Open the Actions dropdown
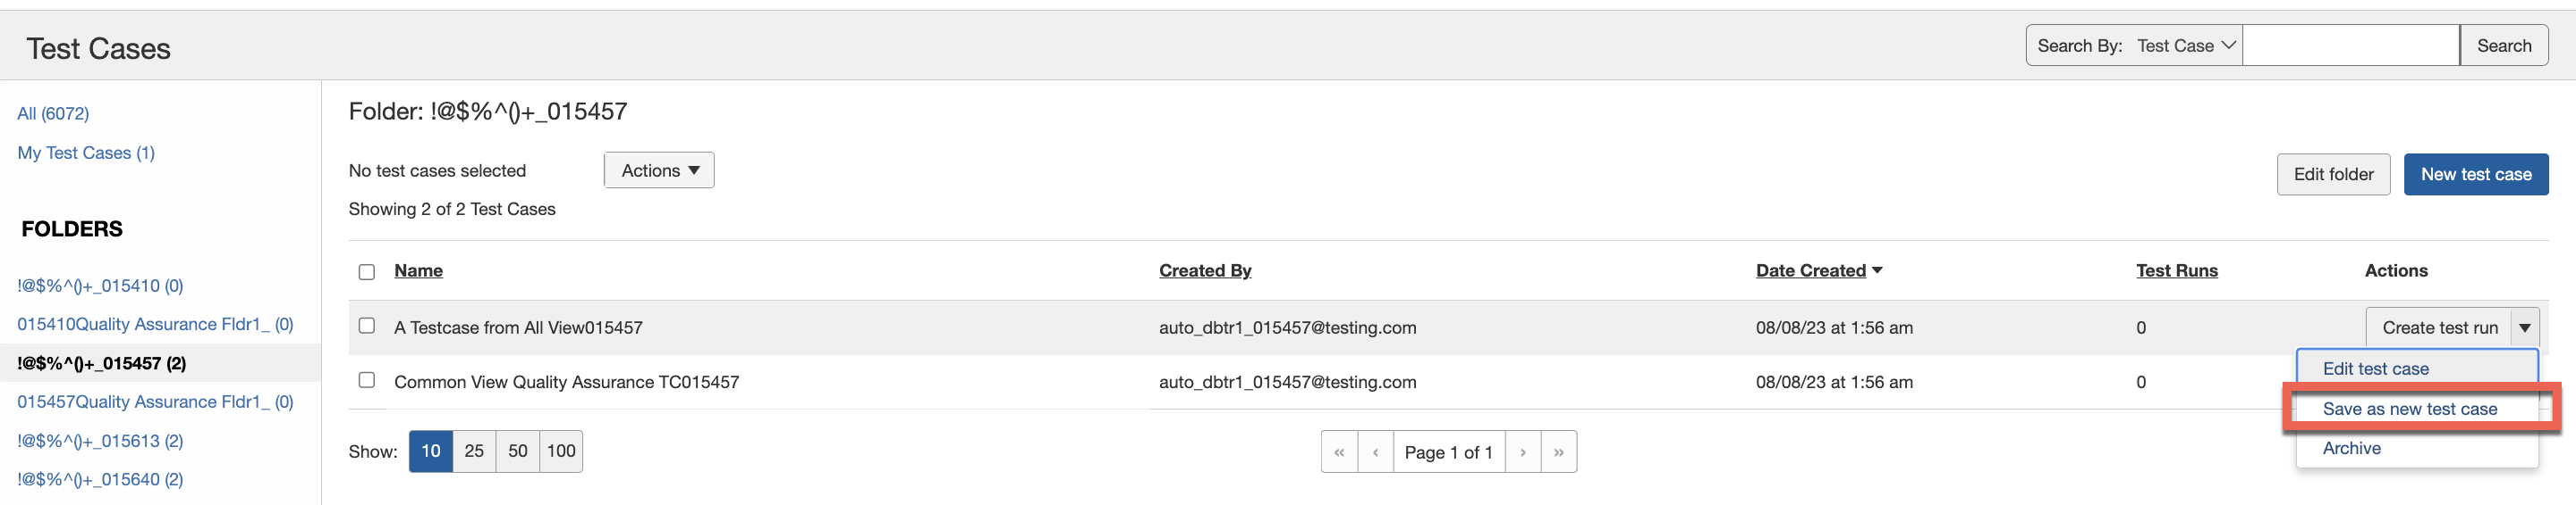This screenshot has height=505, width=2576. point(659,170)
